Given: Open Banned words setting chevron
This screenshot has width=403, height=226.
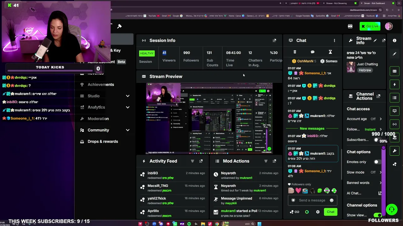Looking at the screenshot, I should point(381,183).
